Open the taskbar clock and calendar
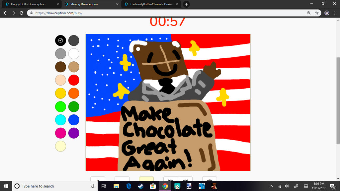The width and height of the screenshot is (340, 191). pos(319,186)
